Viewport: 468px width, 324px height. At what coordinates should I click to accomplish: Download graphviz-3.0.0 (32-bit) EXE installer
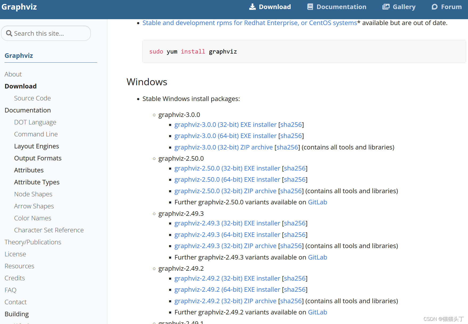[225, 124]
